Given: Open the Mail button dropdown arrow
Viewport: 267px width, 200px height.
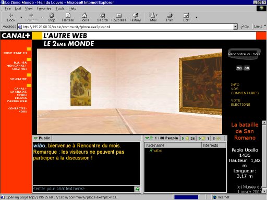Looking at the screenshot, I should click(156, 15).
